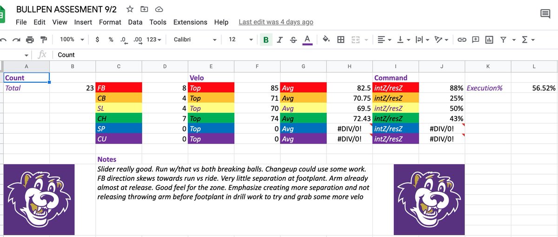The height and width of the screenshot is (237, 558).
Task: Decrease decimal places
Action: click(x=124, y=40)
